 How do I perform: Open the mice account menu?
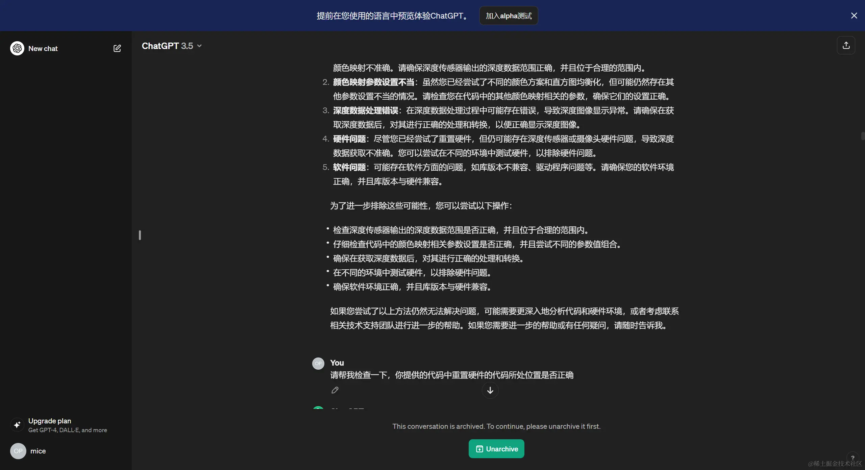[x=38, y=451]
